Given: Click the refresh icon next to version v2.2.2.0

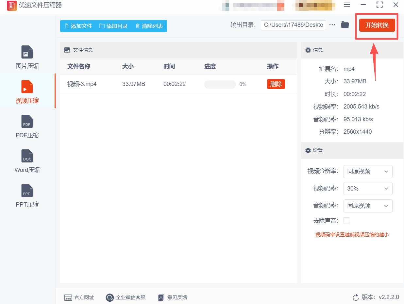Looking at the screenshot, I should [x=356, y=297].
